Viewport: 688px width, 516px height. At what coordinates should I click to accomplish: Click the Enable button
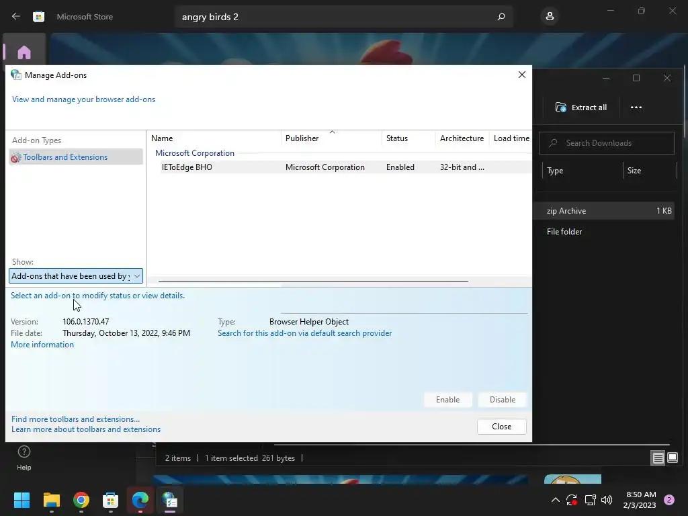tap(447, 400)
